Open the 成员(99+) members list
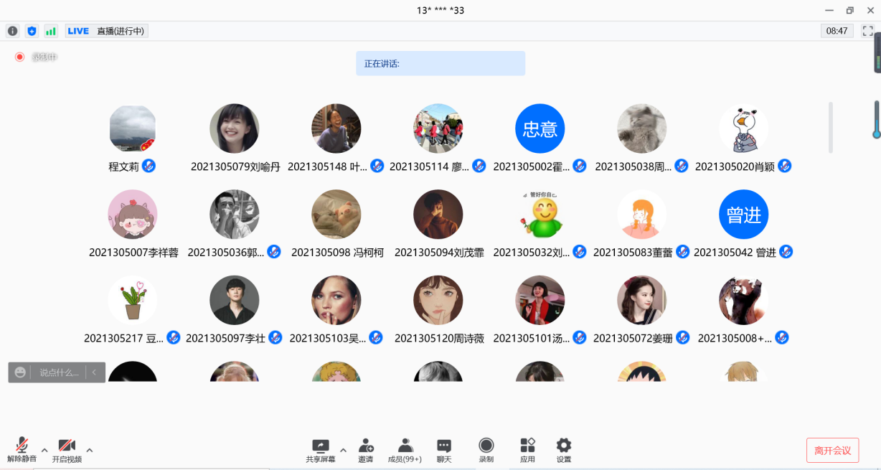 coord(405,450)
